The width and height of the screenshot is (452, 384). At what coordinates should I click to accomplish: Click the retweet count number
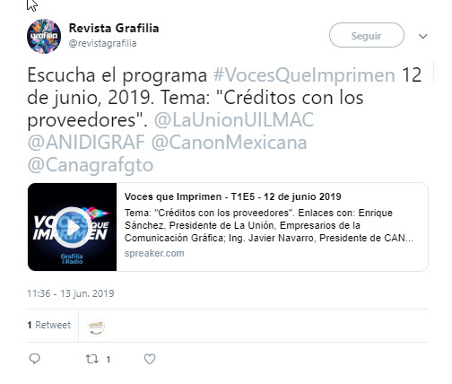[x=109, y=360]
